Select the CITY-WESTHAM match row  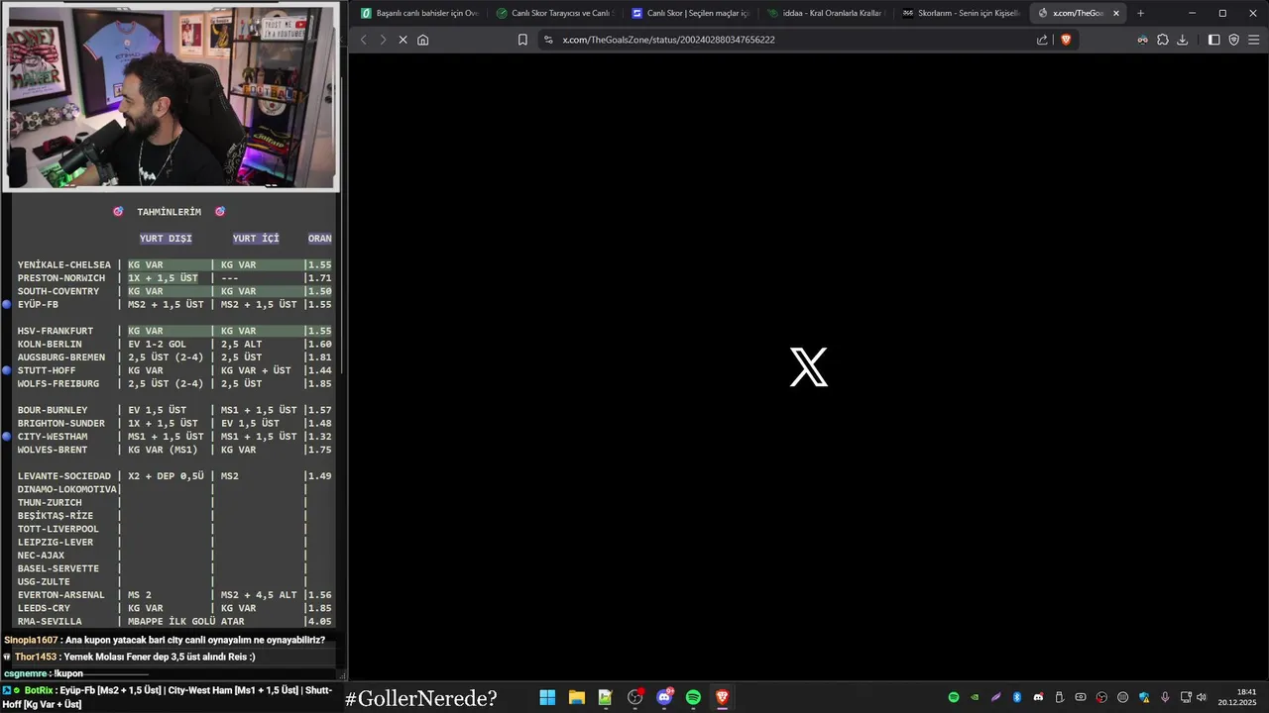174,437
